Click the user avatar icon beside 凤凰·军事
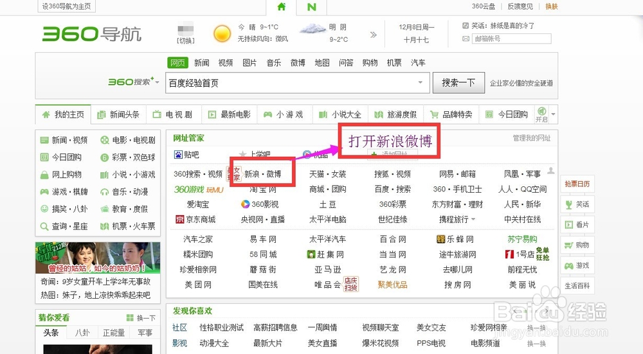The width and height of the screenshot is (643, 354). coord(551,170)
